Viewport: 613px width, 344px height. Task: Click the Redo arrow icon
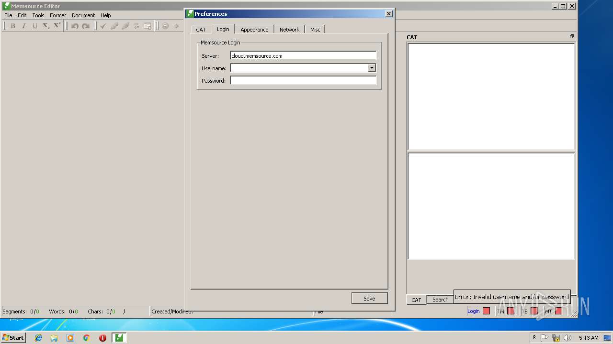tap(86, 26)
